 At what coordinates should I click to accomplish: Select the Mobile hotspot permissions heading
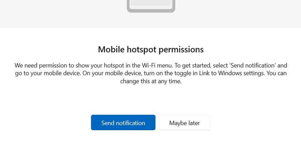(151, 49)
